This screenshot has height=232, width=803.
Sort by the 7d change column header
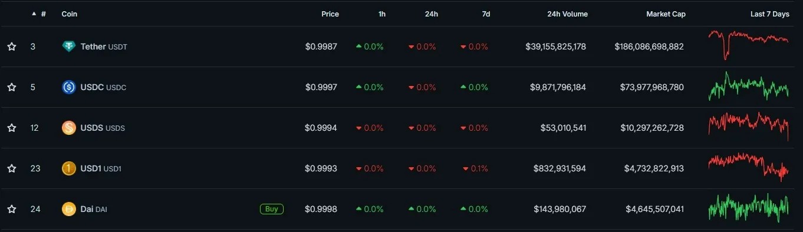pyautogui.click(x=486, y=14)
